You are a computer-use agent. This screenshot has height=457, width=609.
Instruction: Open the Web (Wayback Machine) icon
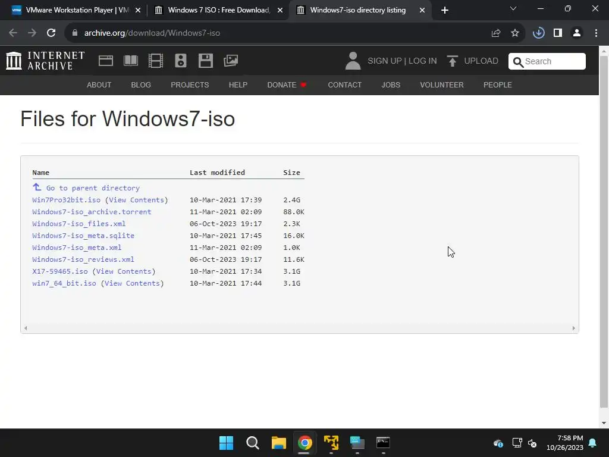(x=106, y=61)
